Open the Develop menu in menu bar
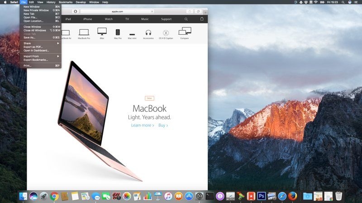The height and width of the screenshot is (203, 362). pyautogui.click(x=81, y=2)
